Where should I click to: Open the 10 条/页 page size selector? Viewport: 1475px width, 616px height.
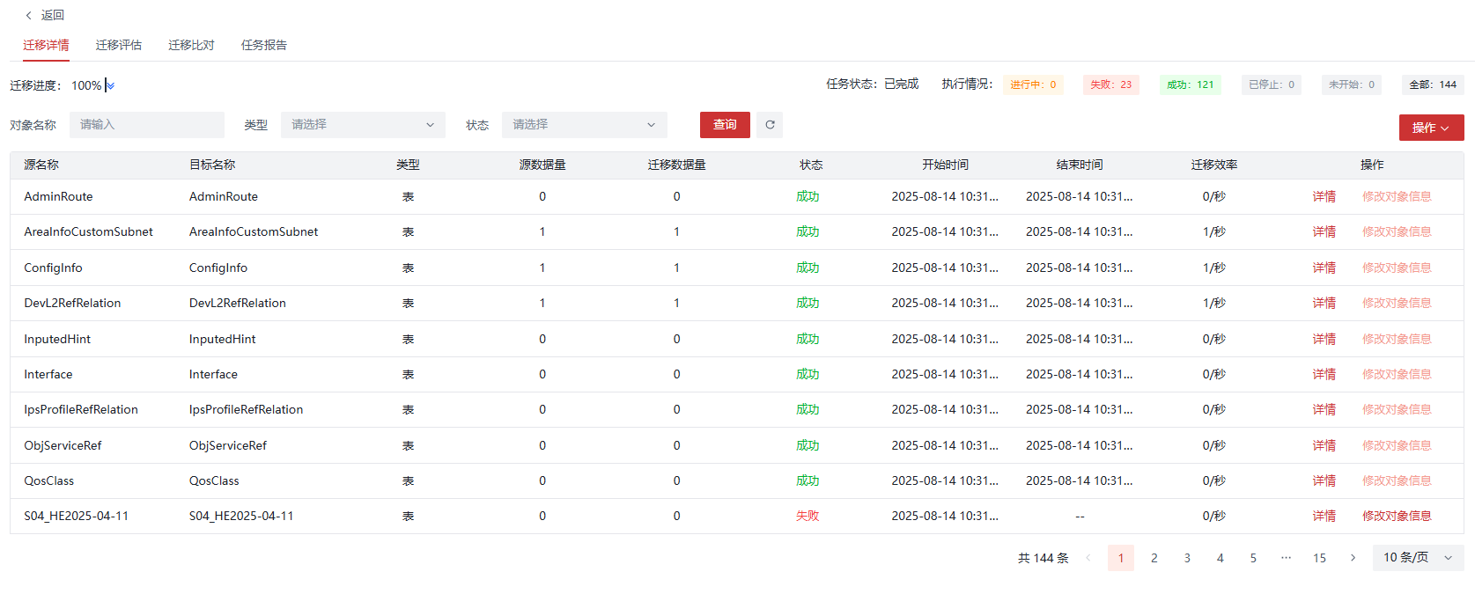[x=1417, y=558]
